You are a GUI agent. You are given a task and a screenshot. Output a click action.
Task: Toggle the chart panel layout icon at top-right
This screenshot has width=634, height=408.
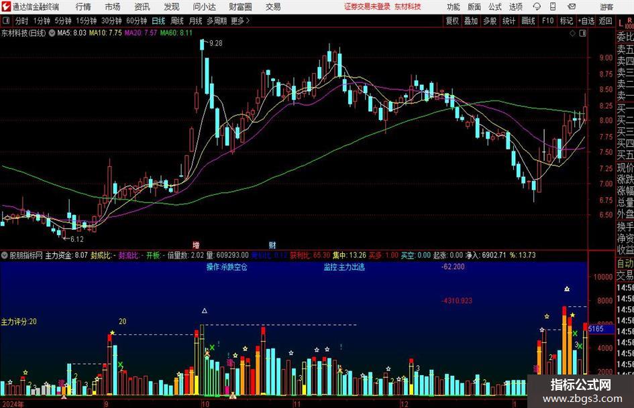tap(582, 33)
